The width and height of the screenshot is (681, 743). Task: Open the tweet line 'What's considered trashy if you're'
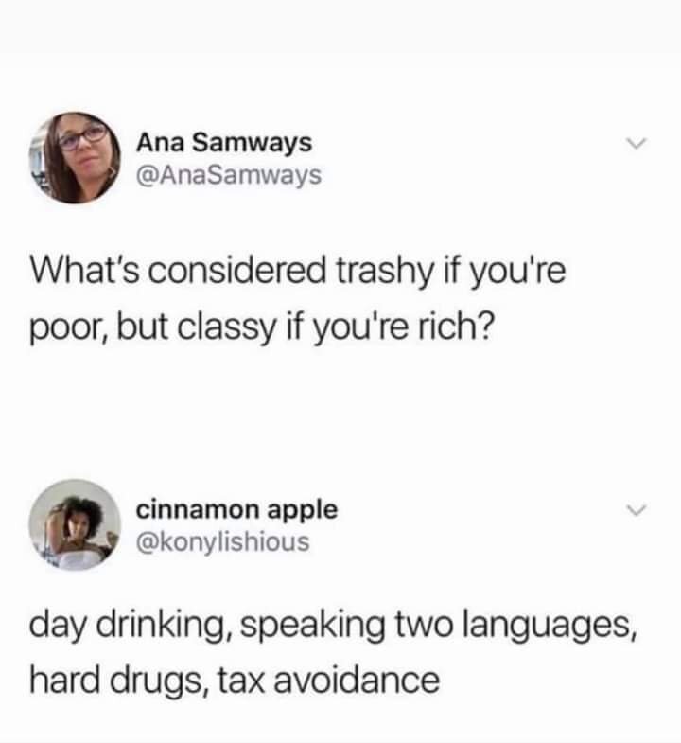(x=298, y=272)
